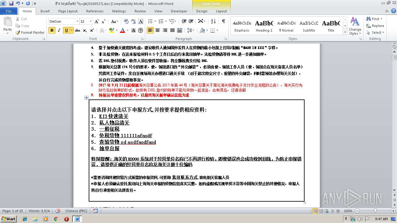Screen dimensions: 397x223
Task: Click the Change Styles button
Action: pyautogui.click(x=355, y=26)
